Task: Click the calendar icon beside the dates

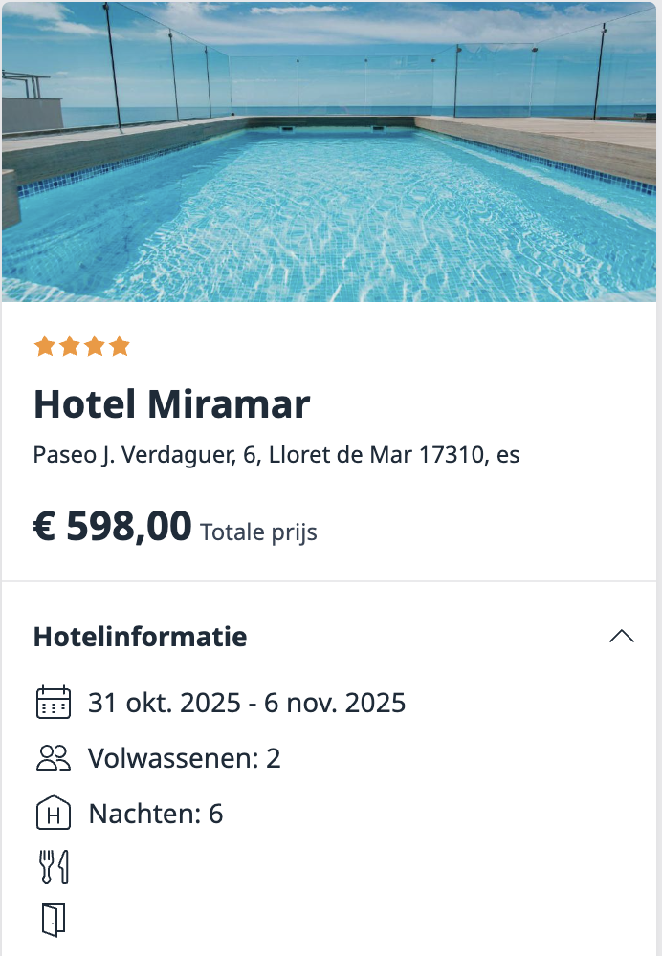Action: tap(53, 703)
